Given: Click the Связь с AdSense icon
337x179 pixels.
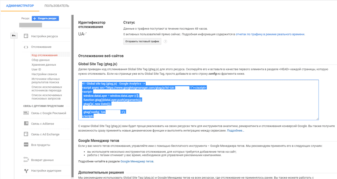Looking at the screenshot, I should [26, 123].
